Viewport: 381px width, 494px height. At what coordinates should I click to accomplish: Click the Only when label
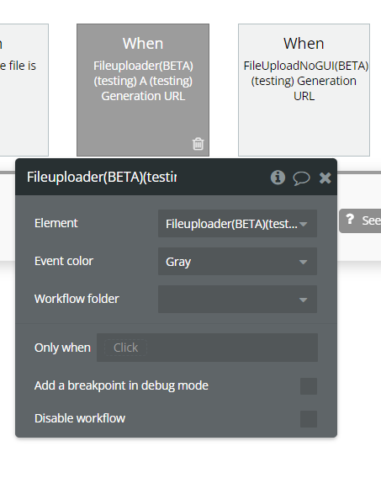[x=62, y=348]
